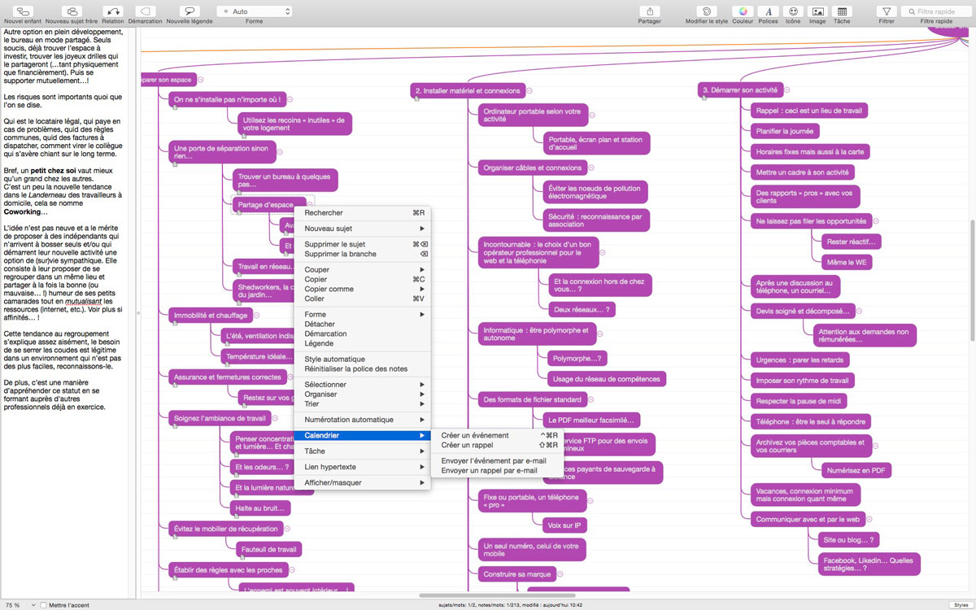Image resolution: width=976 pixels, height=610 pixels.
Task: Open the 'Afficher/masquer' submenu
Action: pos(363,482)
